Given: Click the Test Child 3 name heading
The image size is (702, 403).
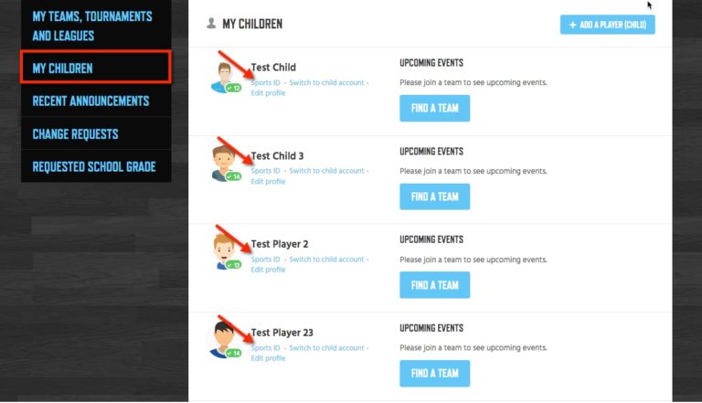Looking at the screenshot, I should click(x=277, y=156).
